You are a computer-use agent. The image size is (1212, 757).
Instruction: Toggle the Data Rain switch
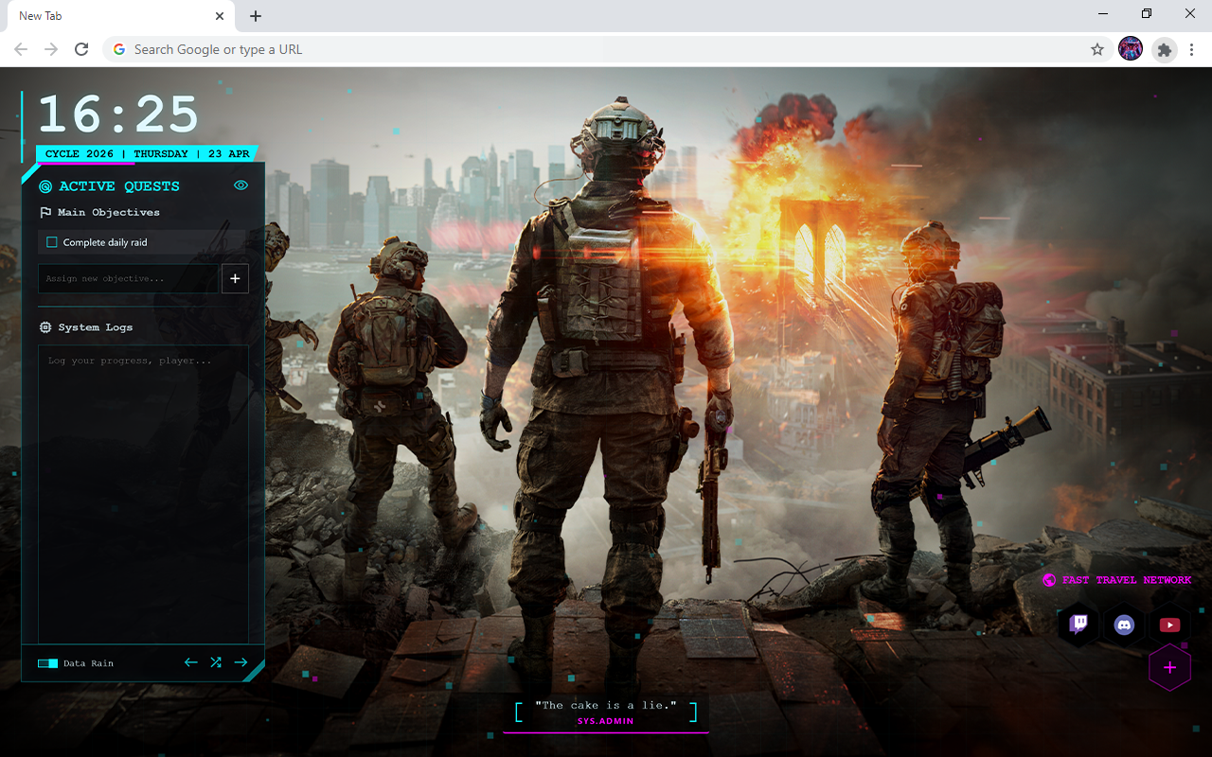click(48, 663)
